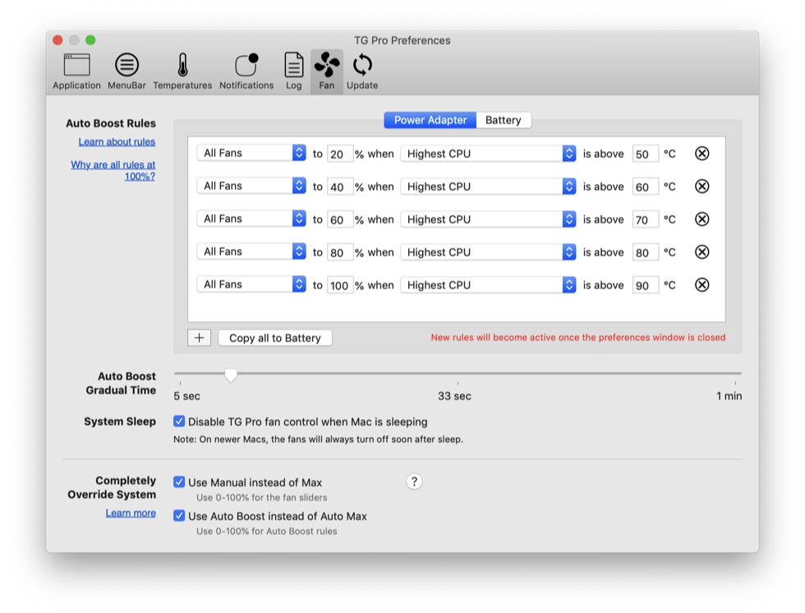Open Why are all rules at 100% link
This screenshot has height=613, width=805.
[113, 170]
